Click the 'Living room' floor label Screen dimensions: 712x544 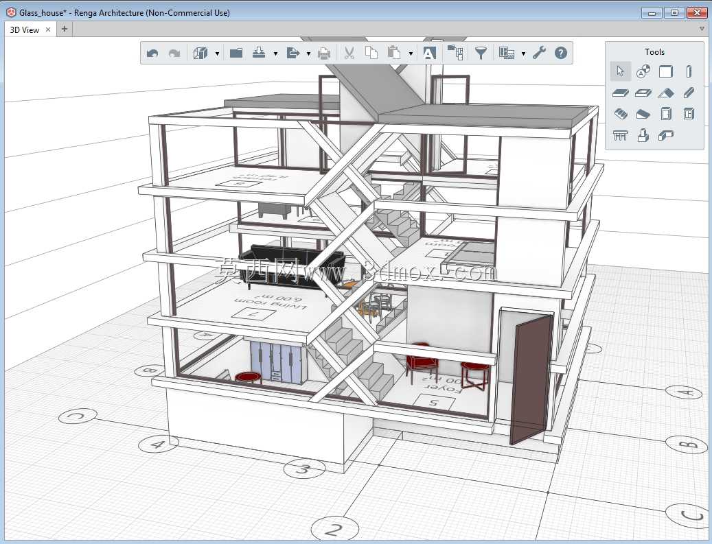pyautogui.click(x=271, y=305)
